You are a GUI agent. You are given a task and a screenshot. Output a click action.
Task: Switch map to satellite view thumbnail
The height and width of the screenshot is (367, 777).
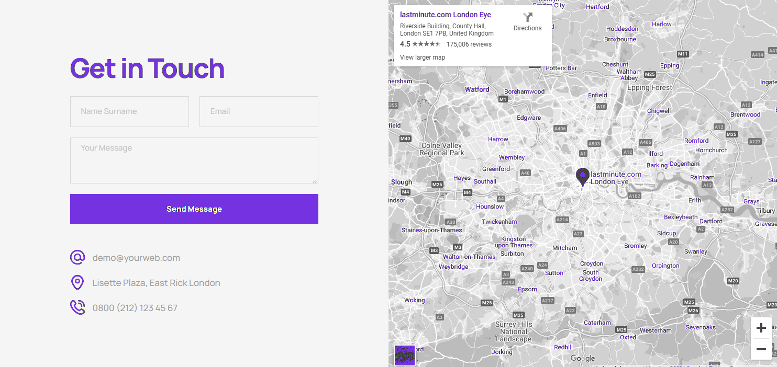click(x=404, y=355)
